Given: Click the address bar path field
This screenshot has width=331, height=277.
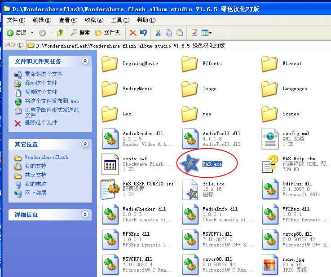Looking at the screenshot, I should pos(179,46).
